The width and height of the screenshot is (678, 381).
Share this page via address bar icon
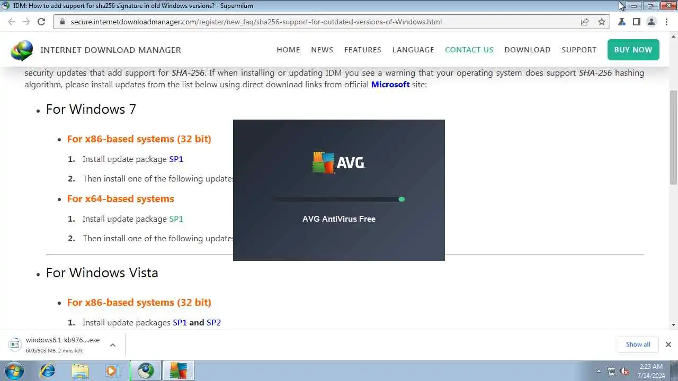pos(585,22)
